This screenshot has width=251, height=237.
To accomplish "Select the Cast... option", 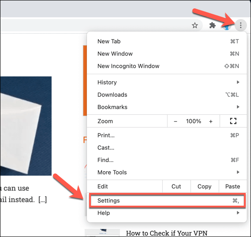I will tap(167, 148).
